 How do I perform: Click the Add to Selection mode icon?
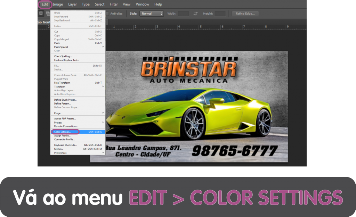point(48,14)
